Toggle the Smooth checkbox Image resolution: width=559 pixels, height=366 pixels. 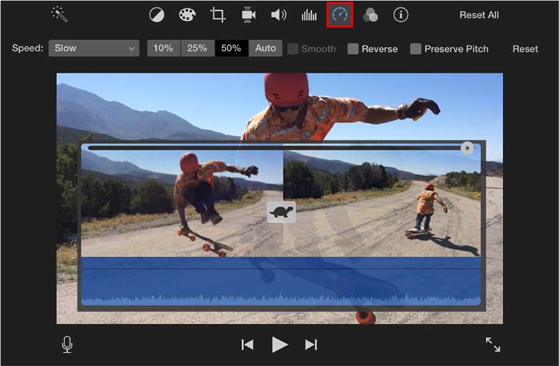(293, 49)
